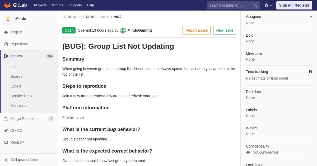Screen dimensions: 317x166
Task: Click the Milestone label in right panel
Action: [254, 53]
